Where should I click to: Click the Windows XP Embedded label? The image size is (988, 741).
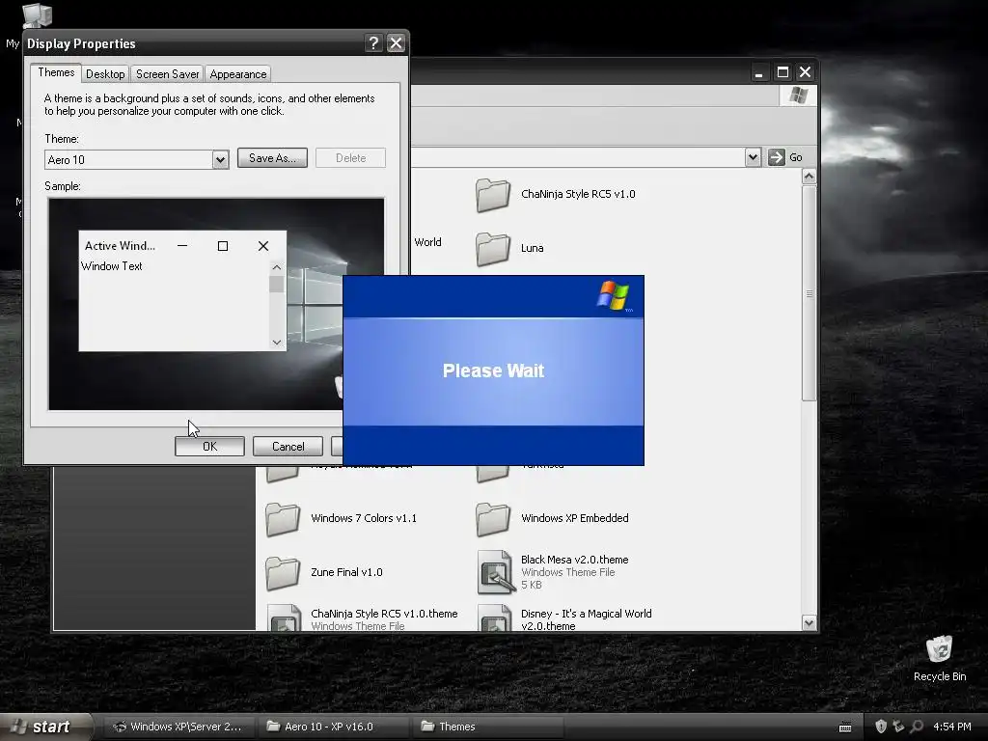(575, 518)
